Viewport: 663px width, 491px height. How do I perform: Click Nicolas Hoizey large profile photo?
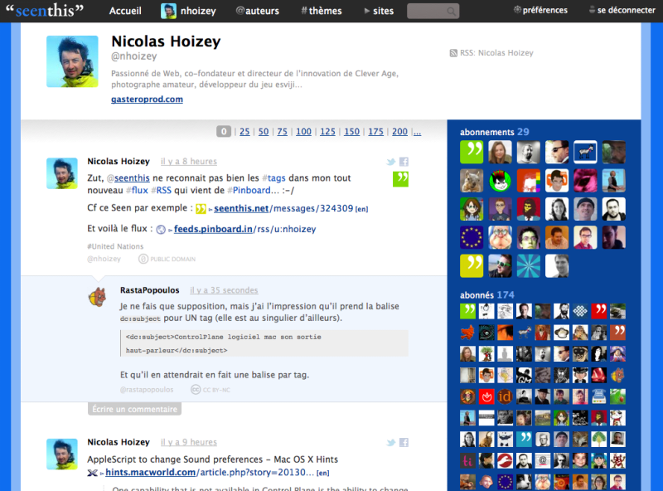(72, 61)
